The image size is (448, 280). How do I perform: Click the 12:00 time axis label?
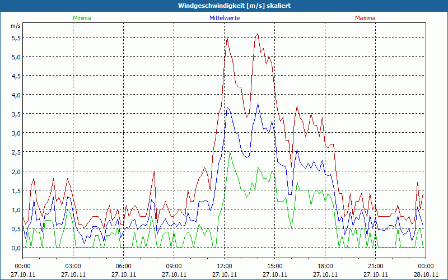225,267
